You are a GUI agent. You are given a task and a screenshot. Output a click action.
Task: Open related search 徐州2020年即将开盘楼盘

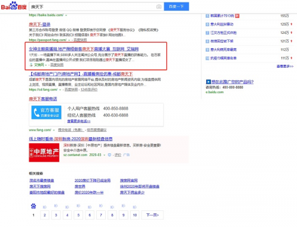140,187
